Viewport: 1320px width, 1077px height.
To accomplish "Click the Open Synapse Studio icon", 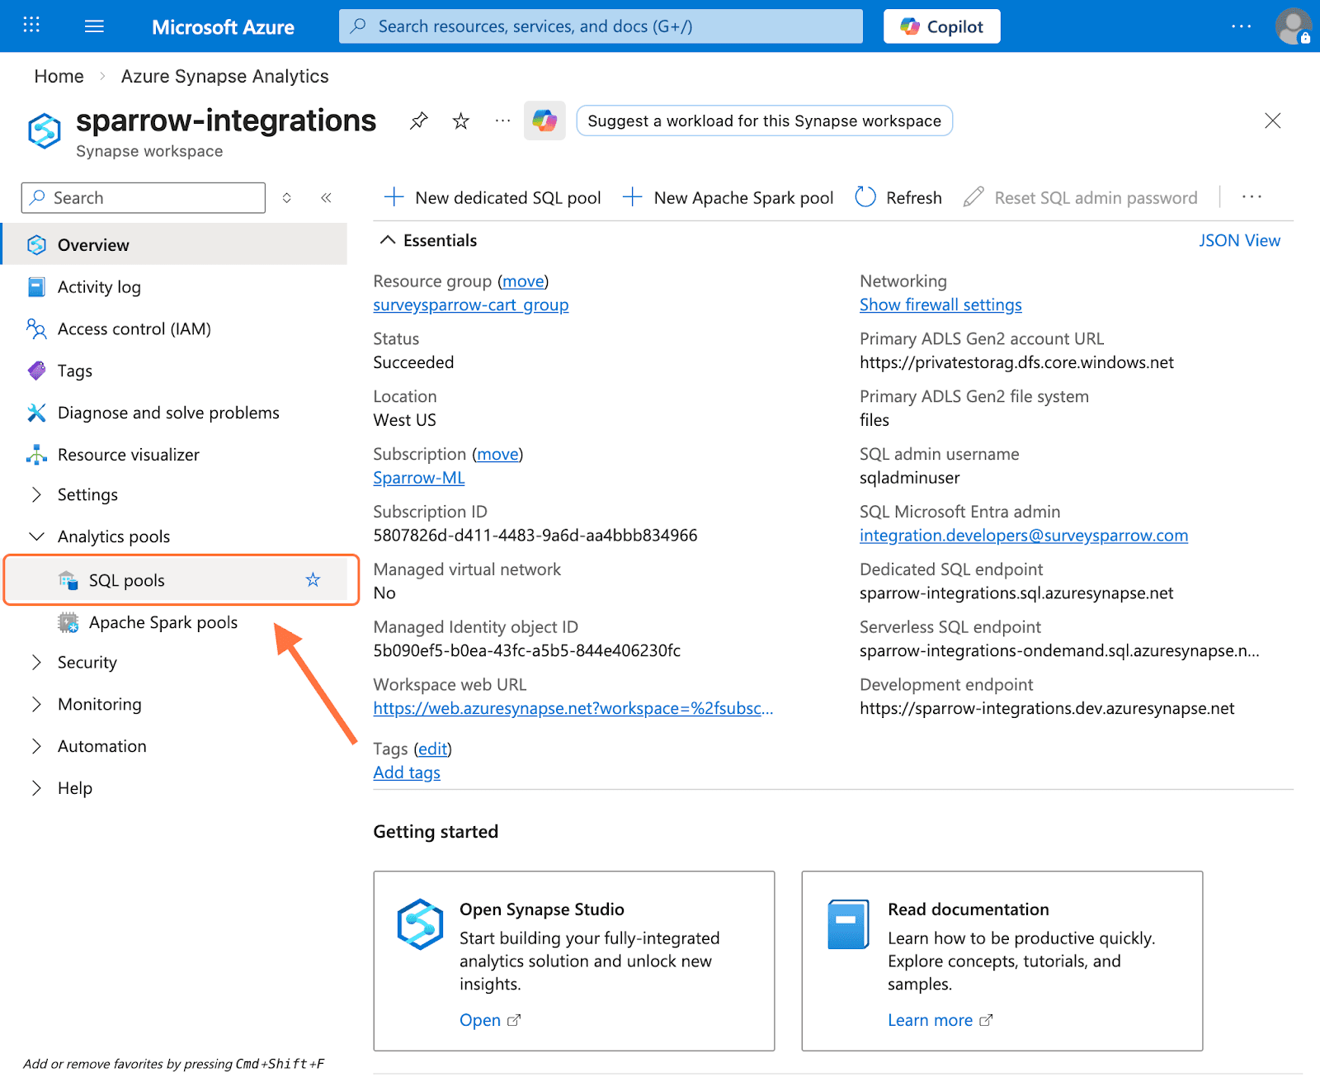I will [x=420, y=923].
